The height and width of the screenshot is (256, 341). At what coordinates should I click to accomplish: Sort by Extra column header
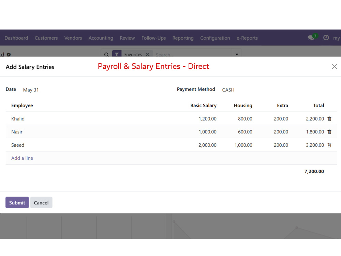(x=282, y=105)
